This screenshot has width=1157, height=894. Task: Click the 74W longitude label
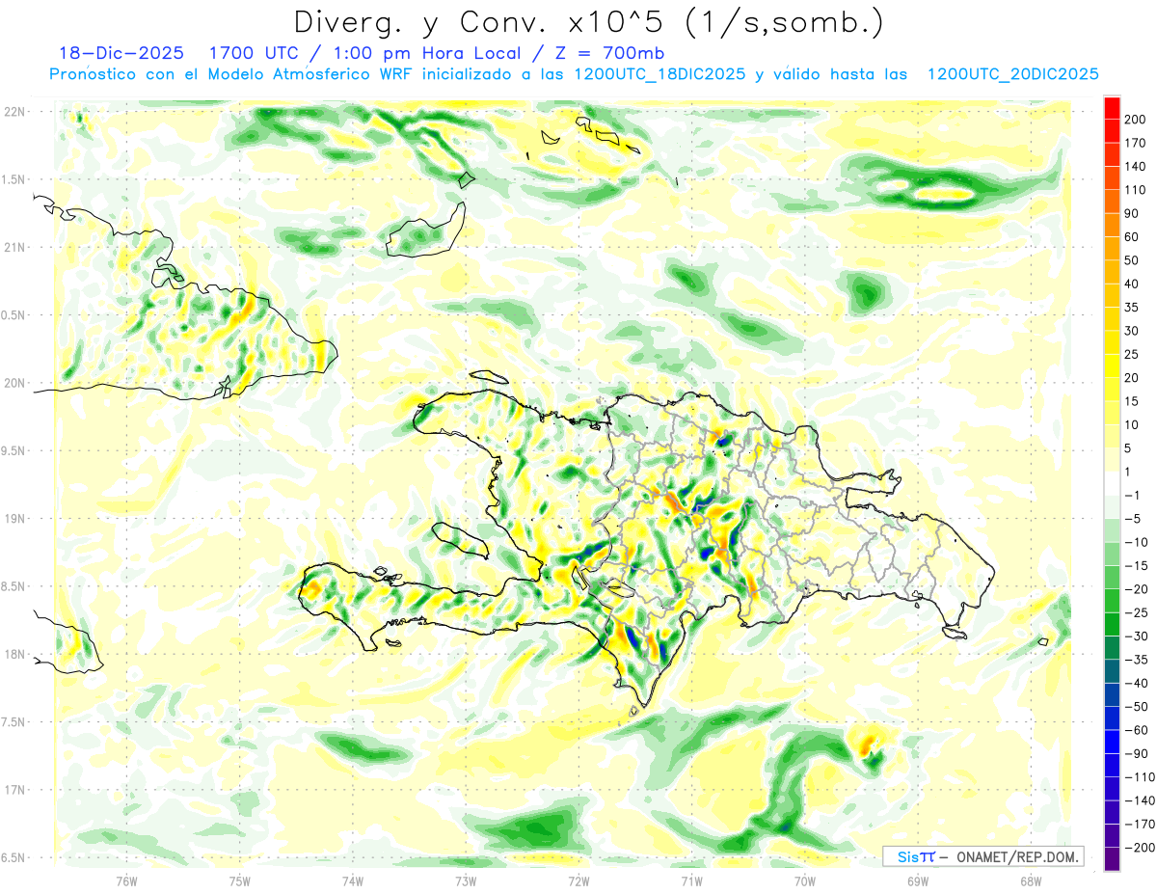pos(353,881)
